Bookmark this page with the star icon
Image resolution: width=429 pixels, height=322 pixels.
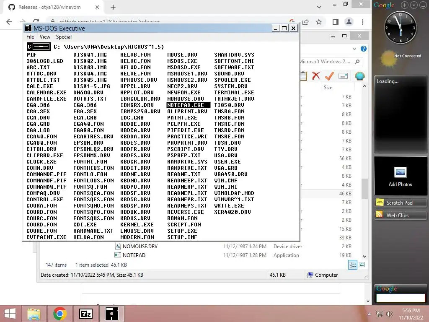319,22
